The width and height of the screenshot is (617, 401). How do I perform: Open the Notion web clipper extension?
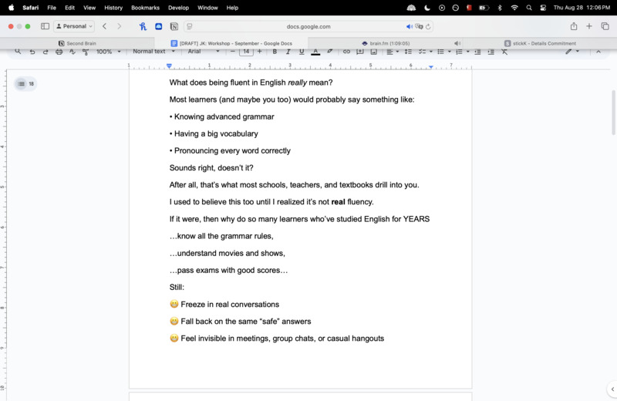pos(174,26)
